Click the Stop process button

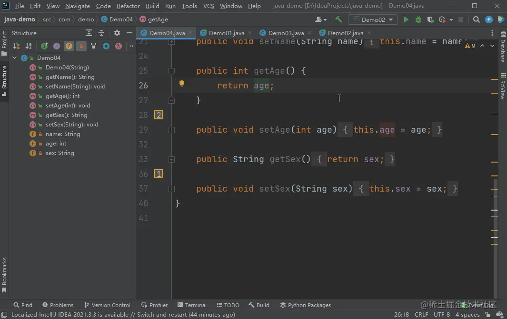461,19
